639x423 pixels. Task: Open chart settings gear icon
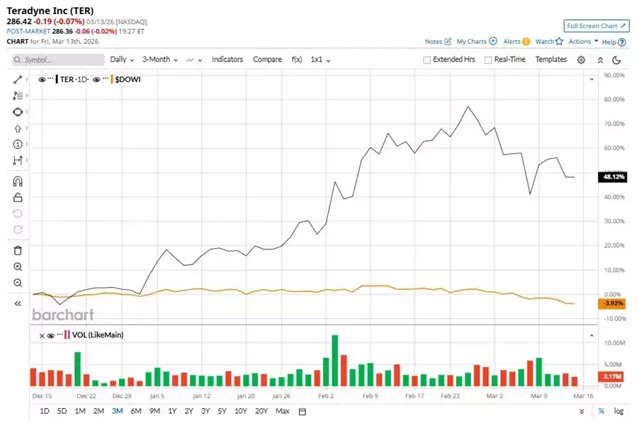tap(581, 60)
